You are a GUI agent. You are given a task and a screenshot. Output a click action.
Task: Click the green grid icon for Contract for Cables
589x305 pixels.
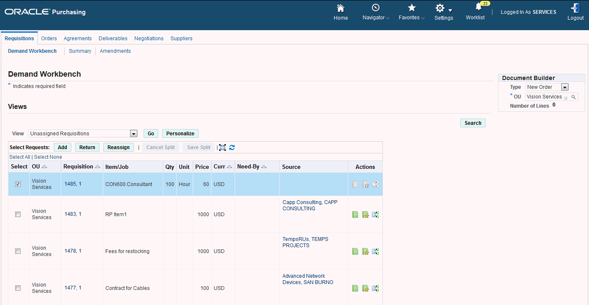(355, 288)
